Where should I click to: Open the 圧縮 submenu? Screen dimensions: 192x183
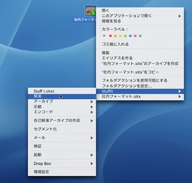[62, 107]
